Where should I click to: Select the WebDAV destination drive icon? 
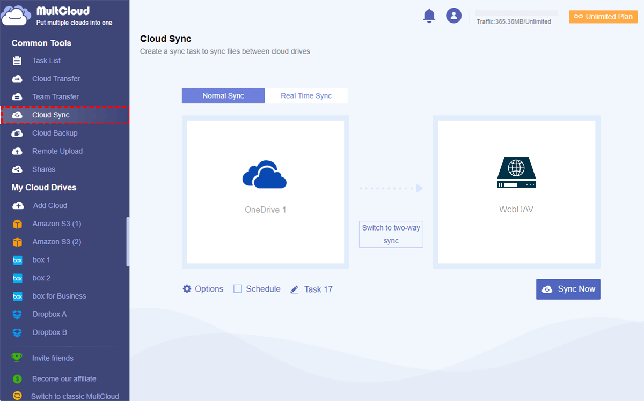tap(516, 172)
